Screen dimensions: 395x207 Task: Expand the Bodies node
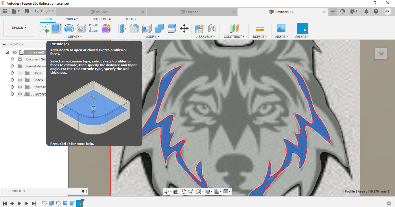pyautogui.click(x=13, y=80)
